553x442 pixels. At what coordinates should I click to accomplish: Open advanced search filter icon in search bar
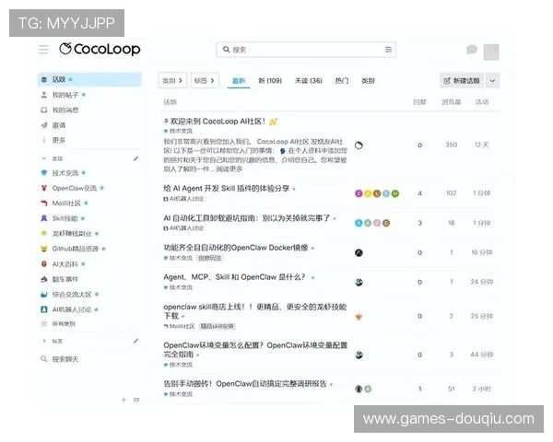tap(388, 50)
